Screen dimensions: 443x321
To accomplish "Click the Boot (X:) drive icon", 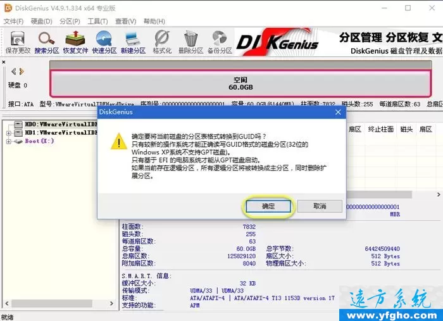I will pyautogui.click(x=18, y=141).
